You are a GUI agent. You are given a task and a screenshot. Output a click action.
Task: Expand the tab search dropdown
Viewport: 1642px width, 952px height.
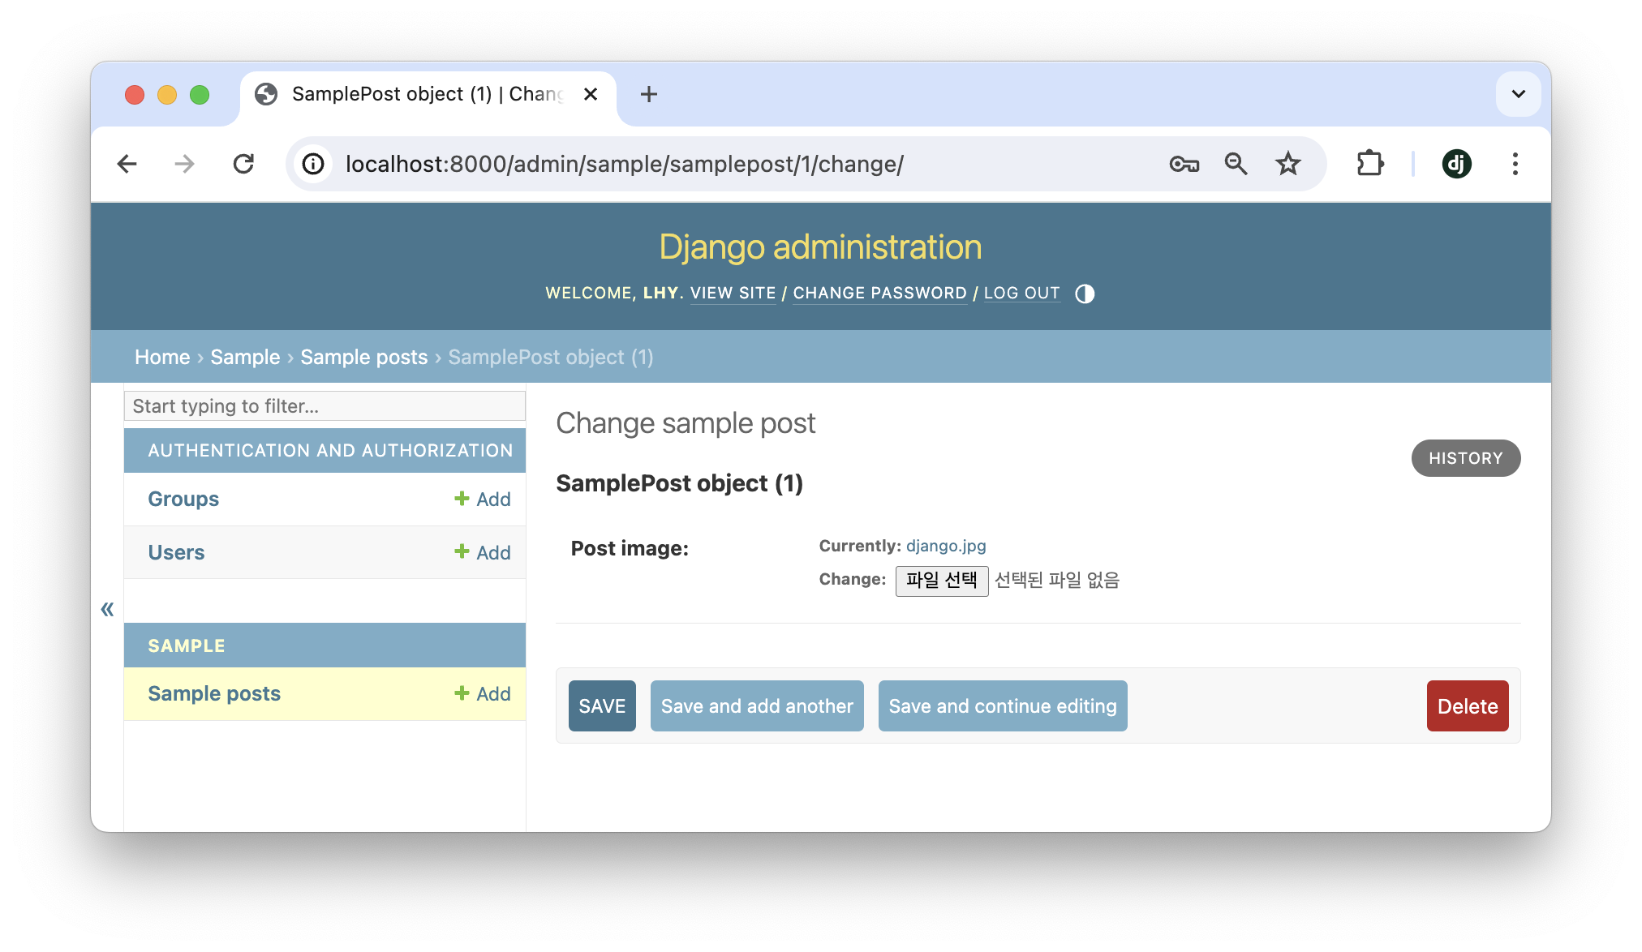point(1518,94)
